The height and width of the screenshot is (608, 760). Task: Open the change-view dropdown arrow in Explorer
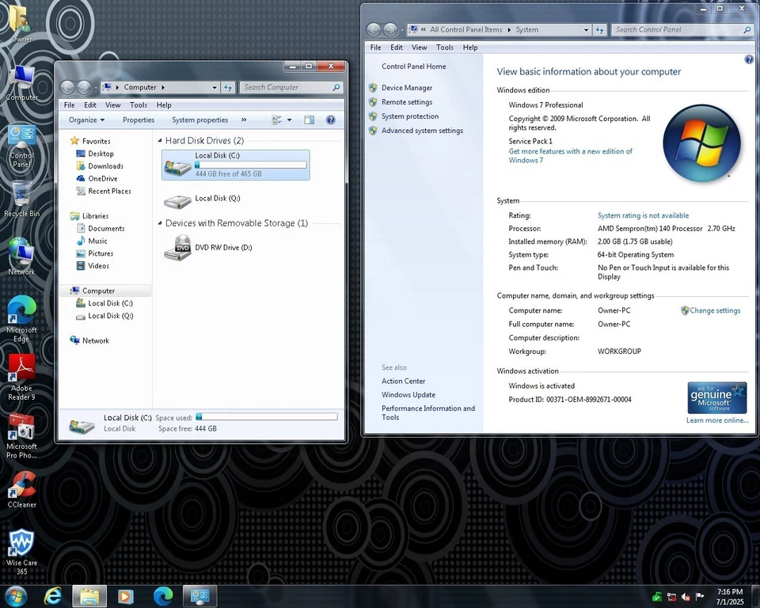[289, 120]
